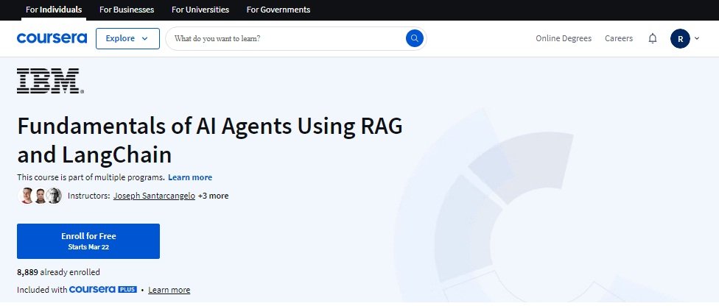Click the user profile avatar R
Viewport: 719px width, 306px height.
pyautogui.click(x=679, y=38)
